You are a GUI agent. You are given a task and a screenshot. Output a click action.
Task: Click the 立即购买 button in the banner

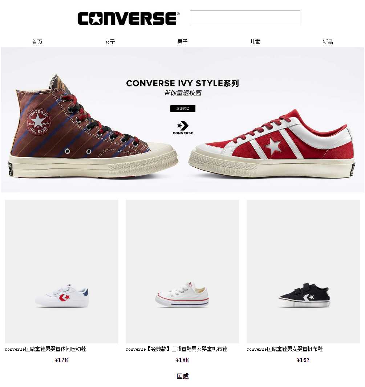click(x=183, y=109)
